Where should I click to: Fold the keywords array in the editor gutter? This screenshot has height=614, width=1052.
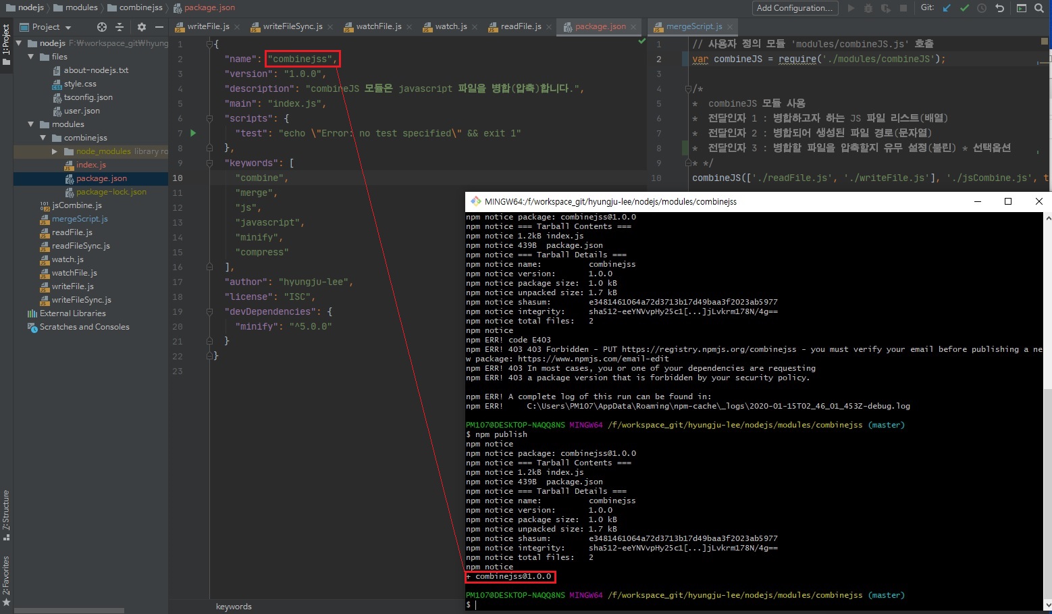(210, 163)
